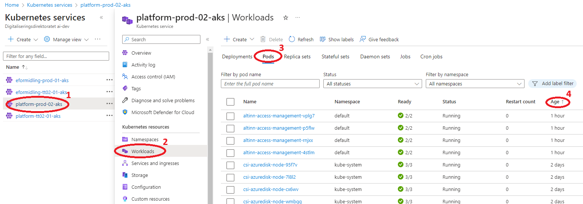Check the altinn-access-management-rnjxx row checkbox
Viewport: 583px width, 204px height.
click(x=230, y=140)
